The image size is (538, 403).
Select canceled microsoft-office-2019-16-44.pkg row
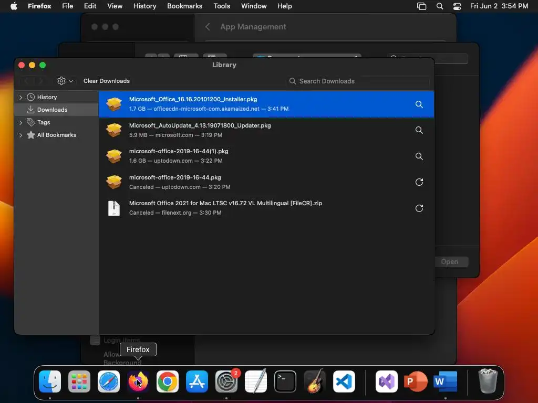click(266, 182)
